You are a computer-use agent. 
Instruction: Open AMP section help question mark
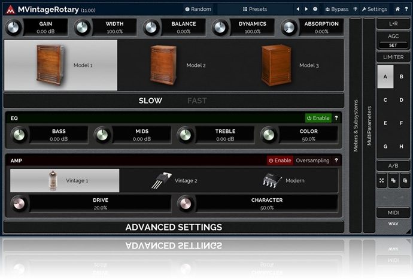point(336,160)
